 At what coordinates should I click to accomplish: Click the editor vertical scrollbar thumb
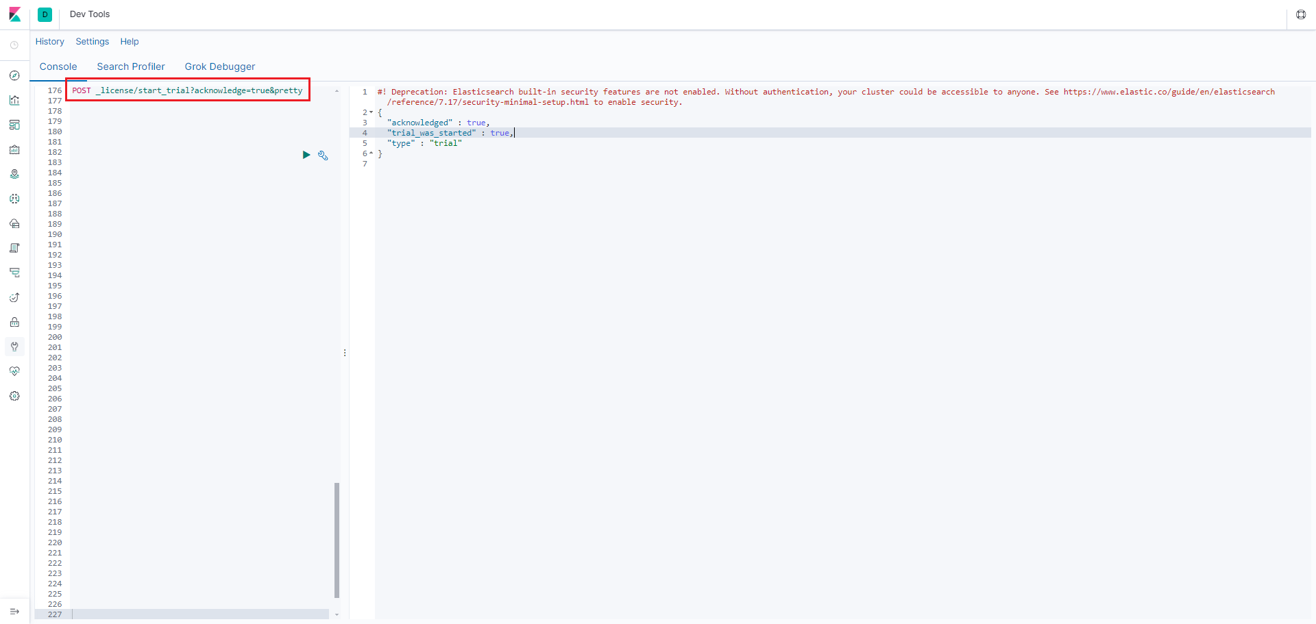pos(337,540)
